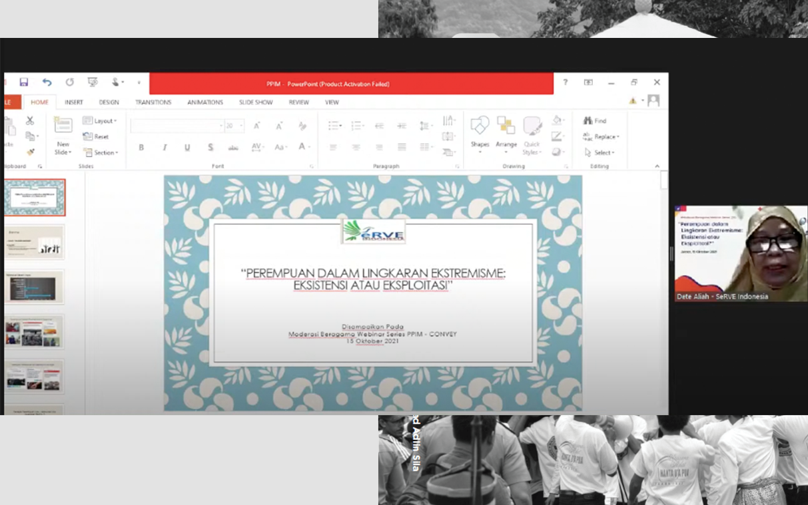Toggle Italic text formatting
The width and height of the screenshot is (808, 505).
(165, 147)
